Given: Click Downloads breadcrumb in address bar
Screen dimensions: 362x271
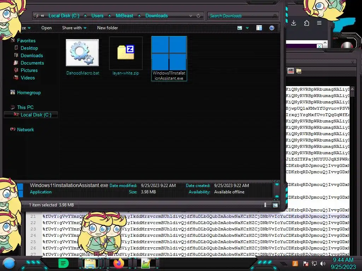Looking at the screenshot, I should coord(157,16).
